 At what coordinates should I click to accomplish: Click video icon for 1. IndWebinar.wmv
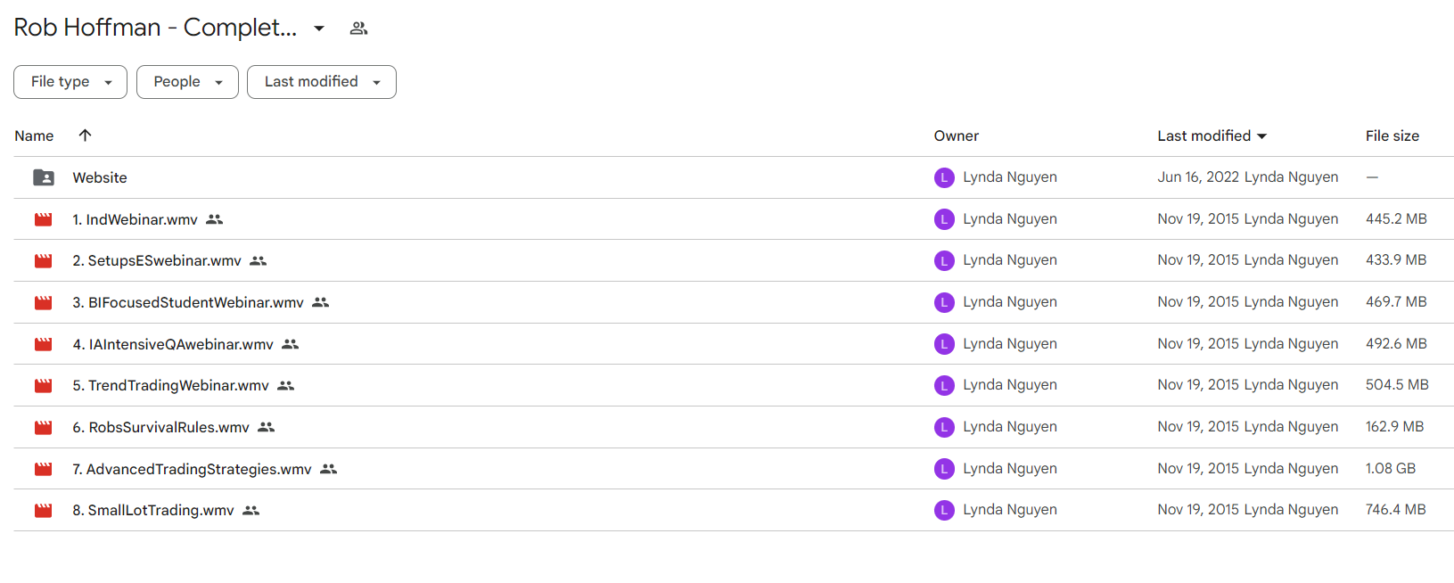(44, 219)
